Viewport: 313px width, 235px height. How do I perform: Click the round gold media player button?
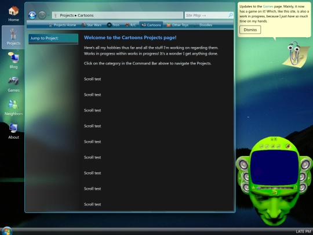pos(288,146)
